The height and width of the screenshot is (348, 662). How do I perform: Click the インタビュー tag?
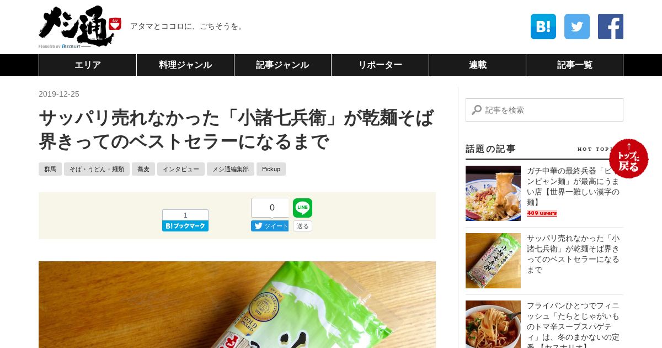coord(181,169)
